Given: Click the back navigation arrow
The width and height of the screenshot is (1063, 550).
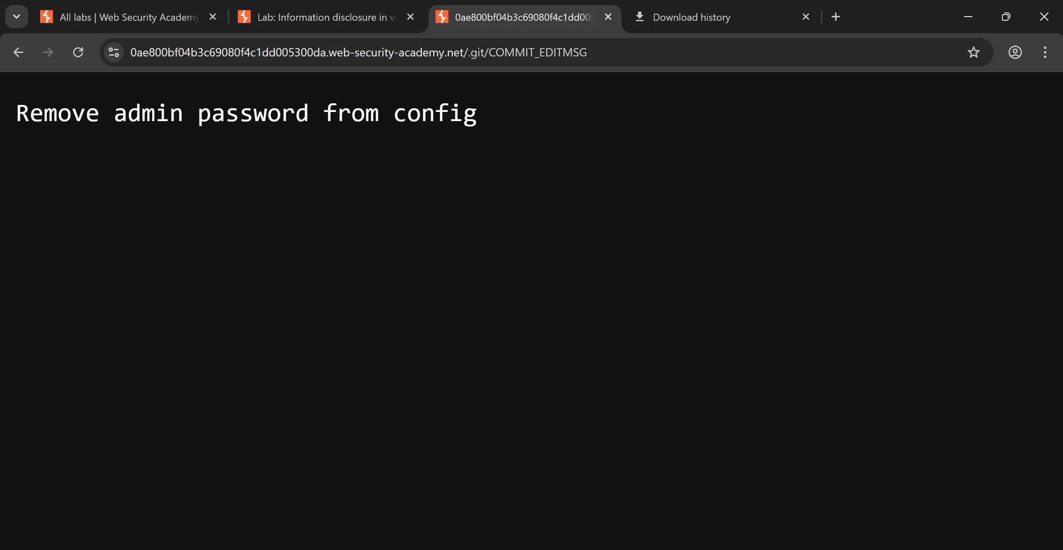Looking at the screenshot, I should click(x=18, y=52).
